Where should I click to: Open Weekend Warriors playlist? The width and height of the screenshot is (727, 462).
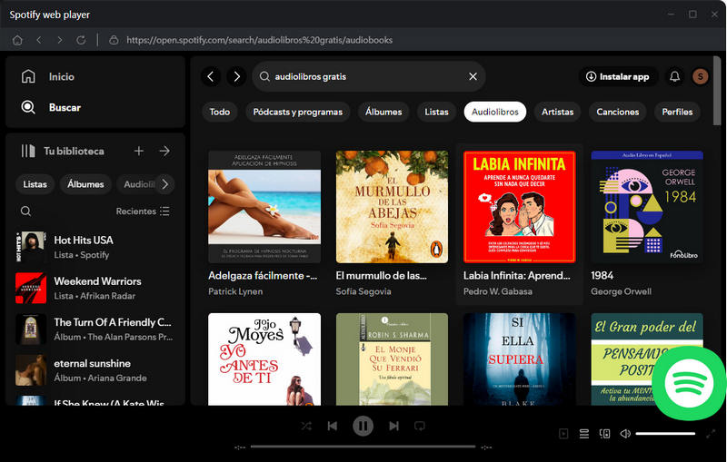(x=95, y=288)
